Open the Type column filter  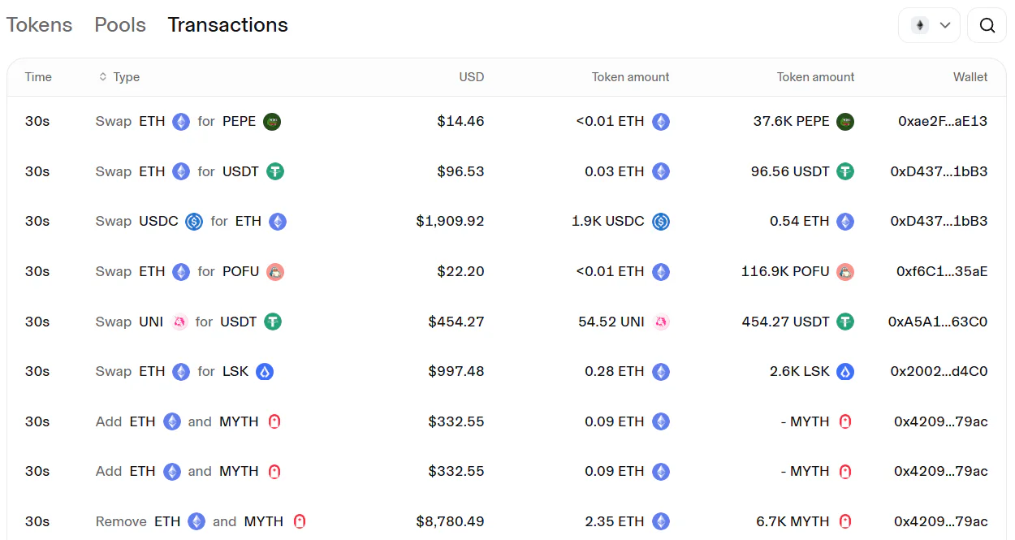[x=119, y=77]
